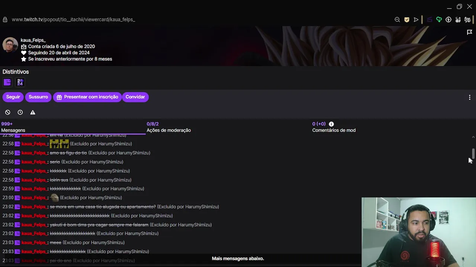Viewport: 476px width, 267px height.
Task: Click the 999+ messages count
Action: (x=7, y=124)
